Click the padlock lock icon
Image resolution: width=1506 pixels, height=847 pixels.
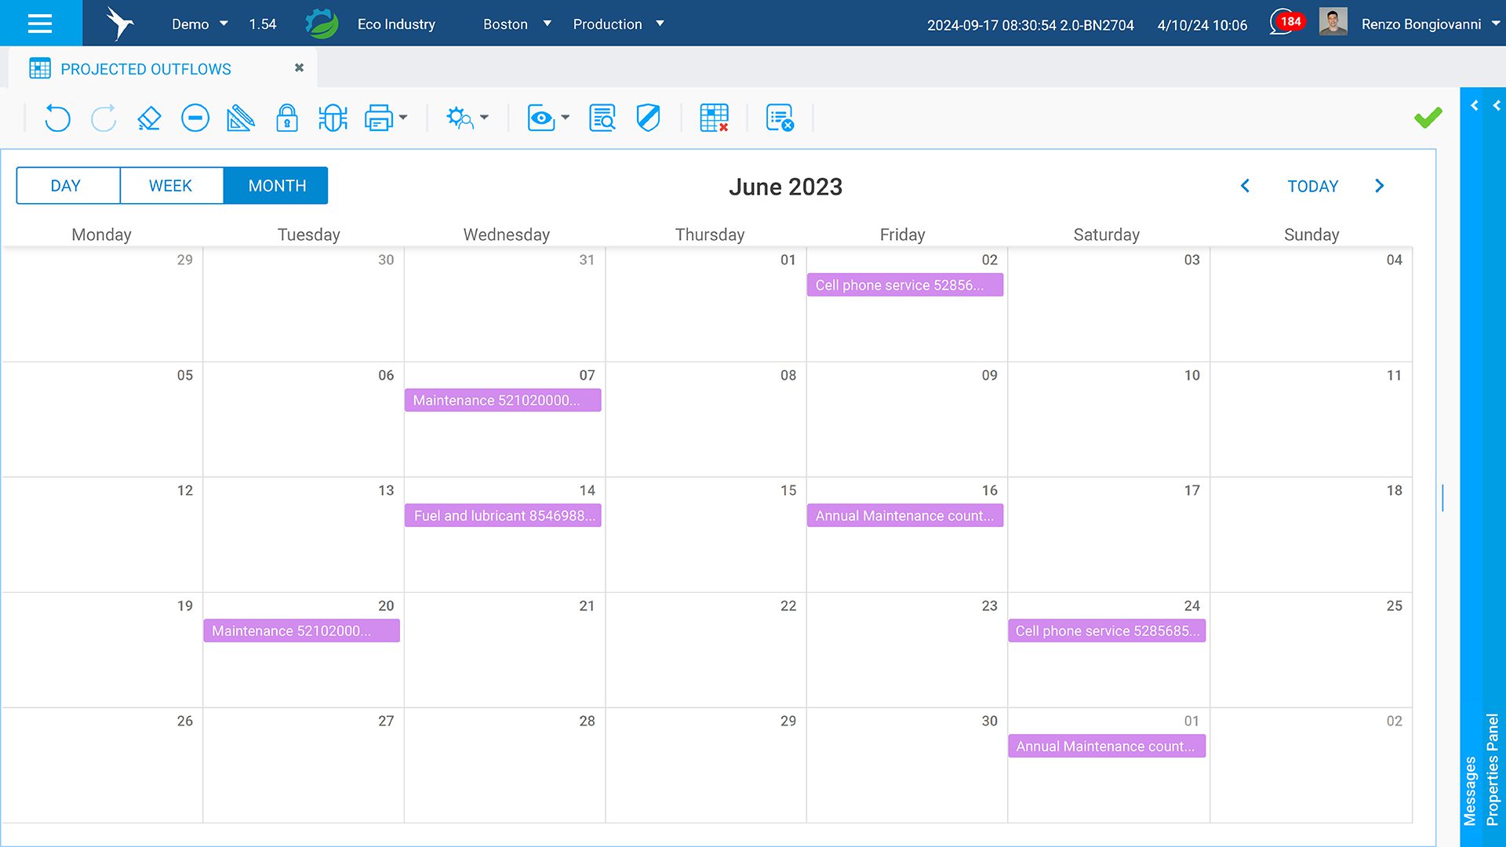[x=287, y=118]
